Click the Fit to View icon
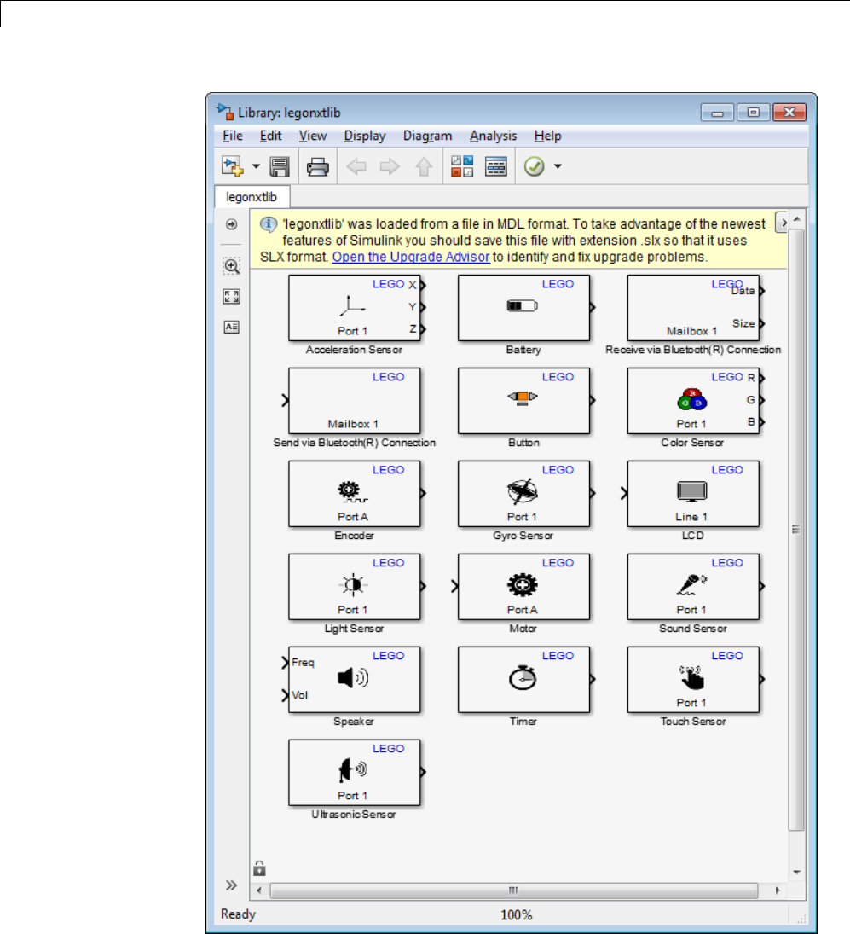 (232, 297)
